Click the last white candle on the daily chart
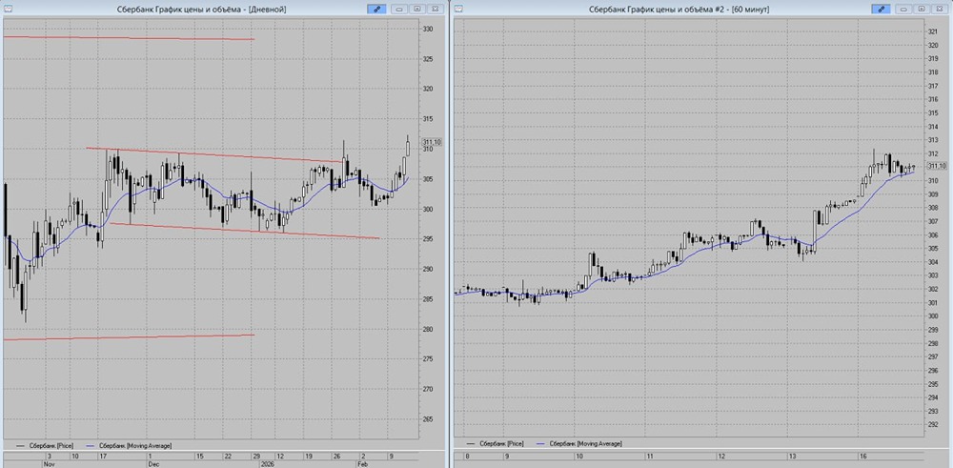Screen dimensions: 953x468 click(x=408, y=149)
